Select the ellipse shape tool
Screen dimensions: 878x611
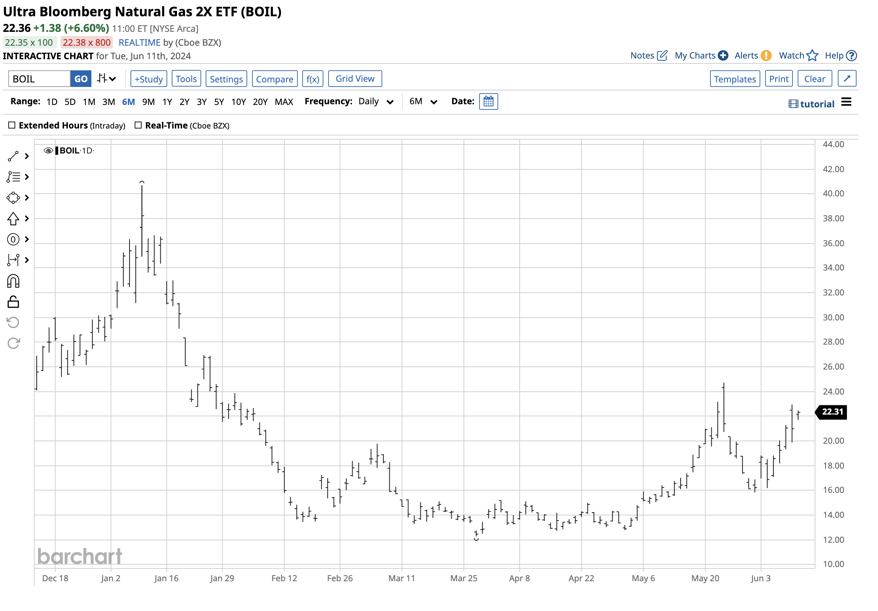(x=14, y=198)
